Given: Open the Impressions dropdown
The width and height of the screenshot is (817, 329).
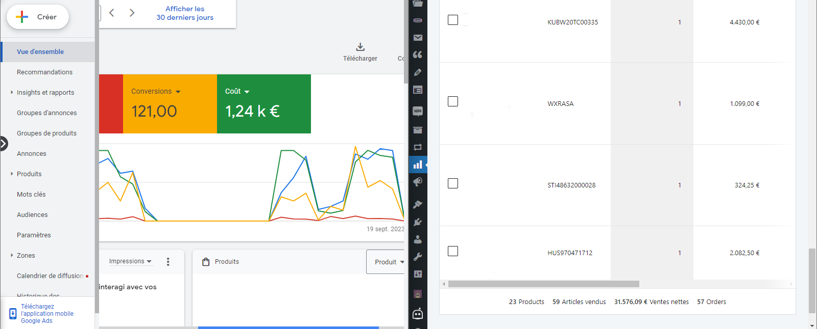Looking at the screenshot, I should (130, 261).
